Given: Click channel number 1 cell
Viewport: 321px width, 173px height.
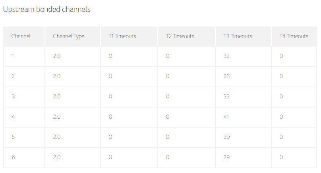Looking at the screenshot, I should tap(13, 56).
